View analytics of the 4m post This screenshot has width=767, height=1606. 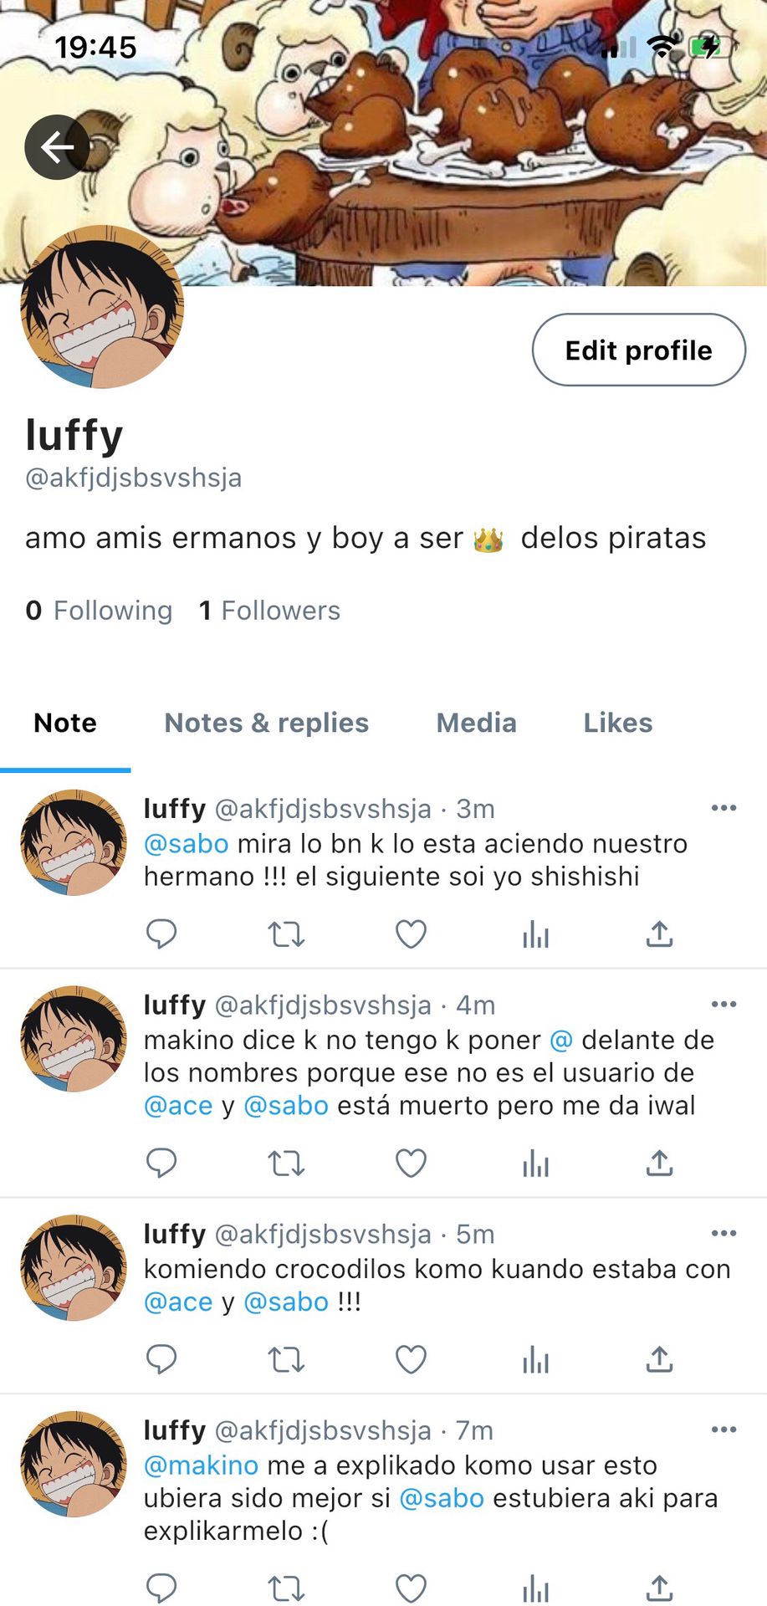(x=535, y=1163)
